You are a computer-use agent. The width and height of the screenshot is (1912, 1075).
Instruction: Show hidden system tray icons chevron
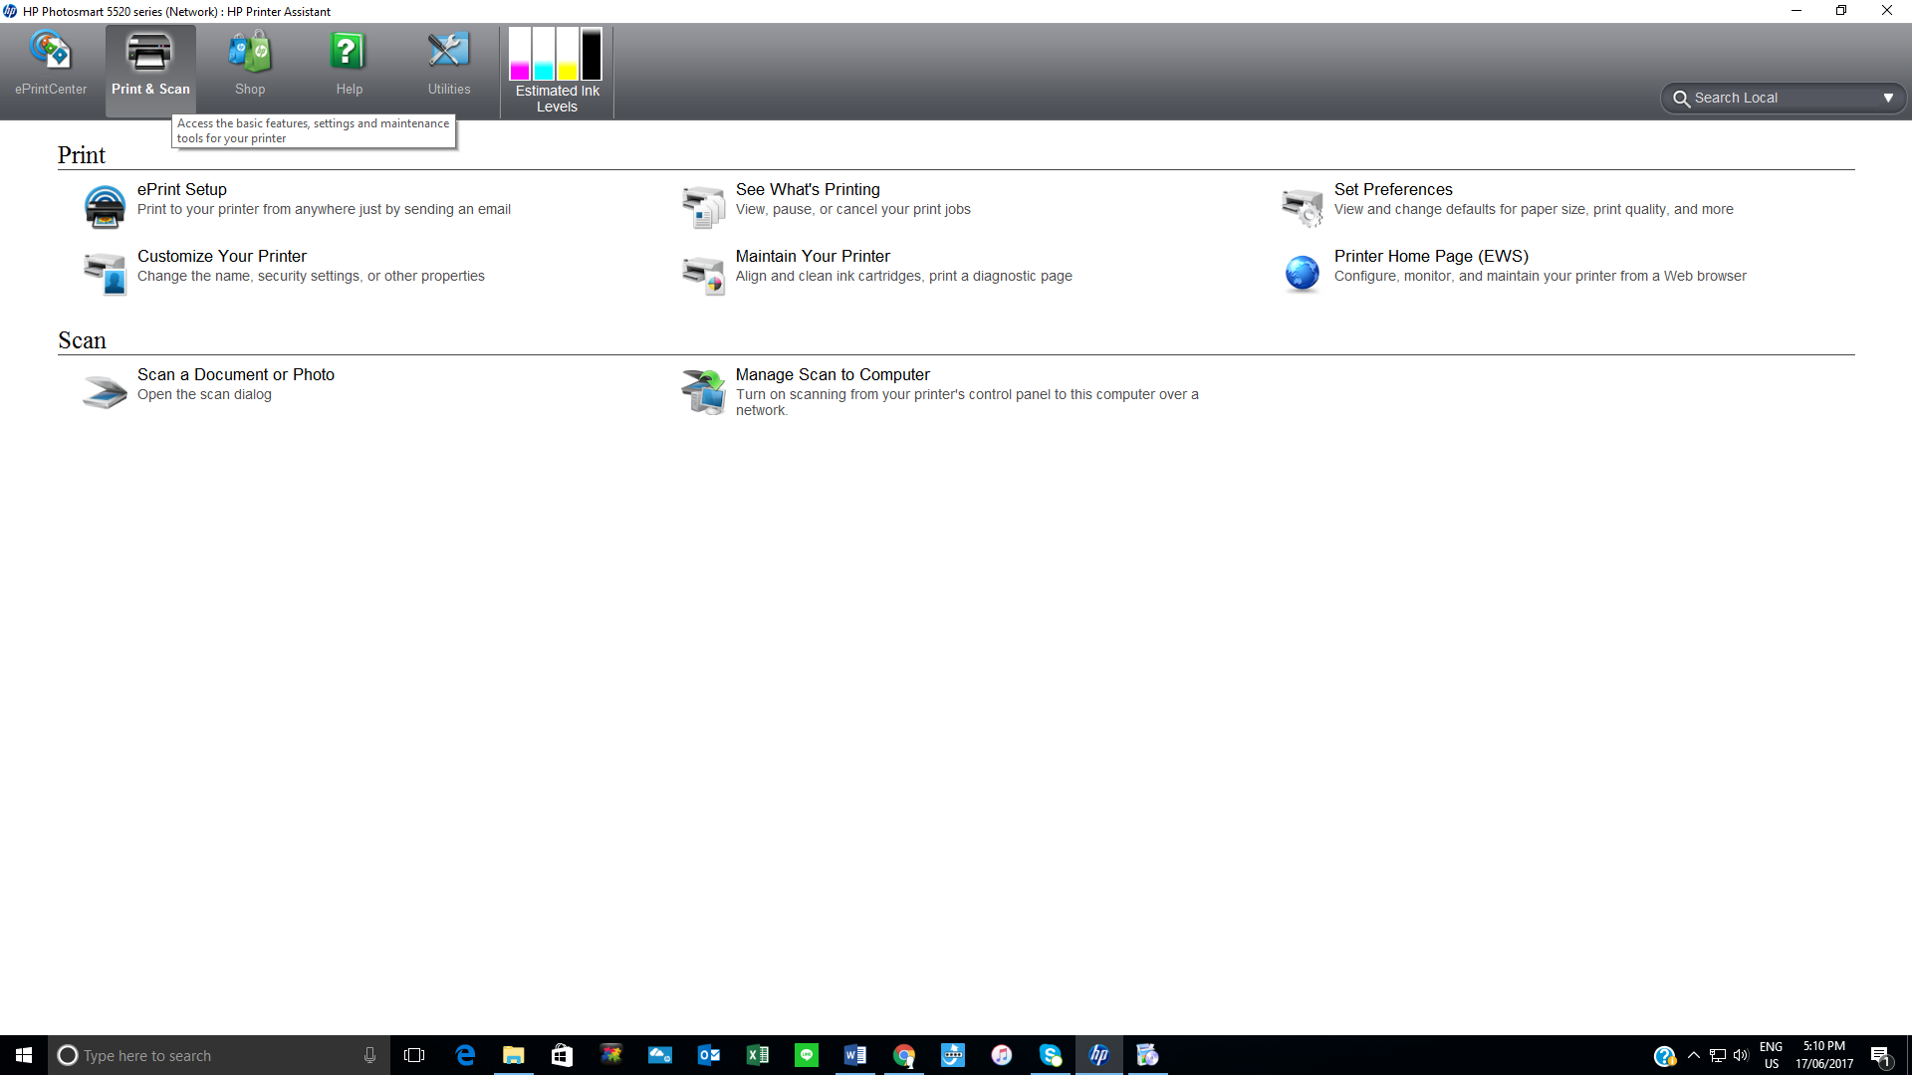click(1693, 1055)
